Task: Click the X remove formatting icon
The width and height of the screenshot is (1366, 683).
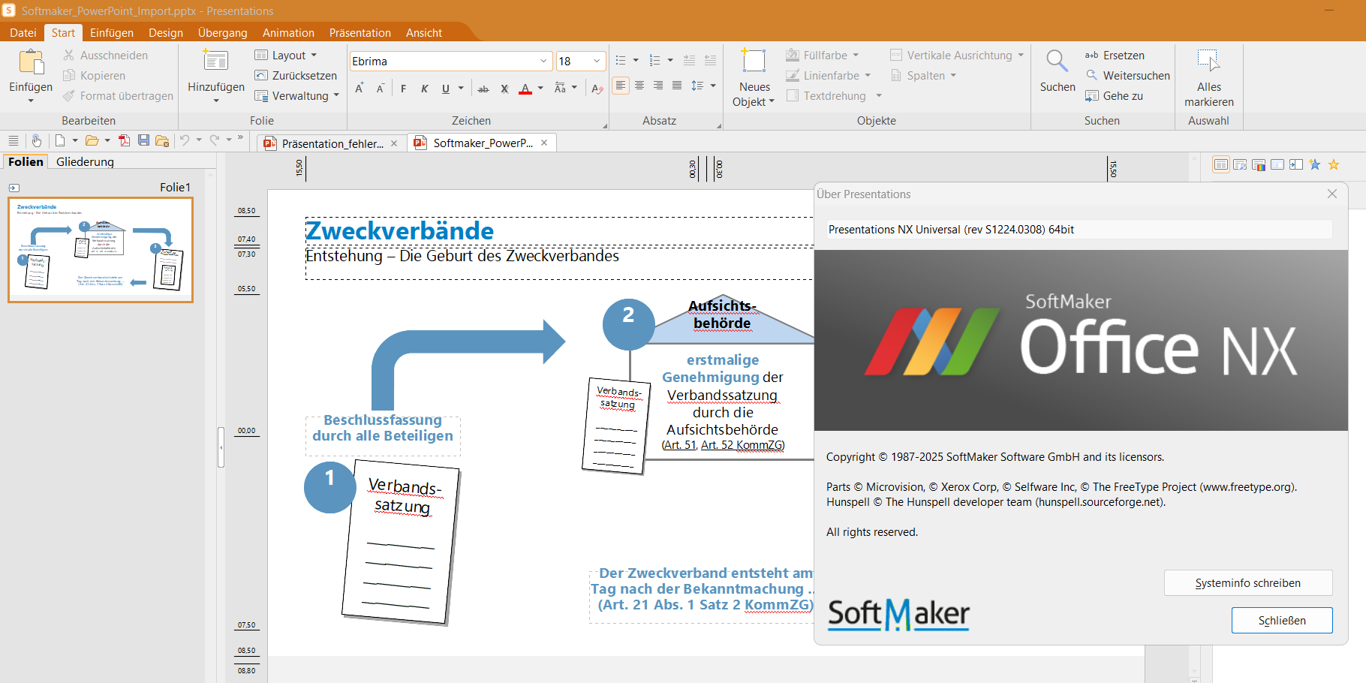Action: 504,89
